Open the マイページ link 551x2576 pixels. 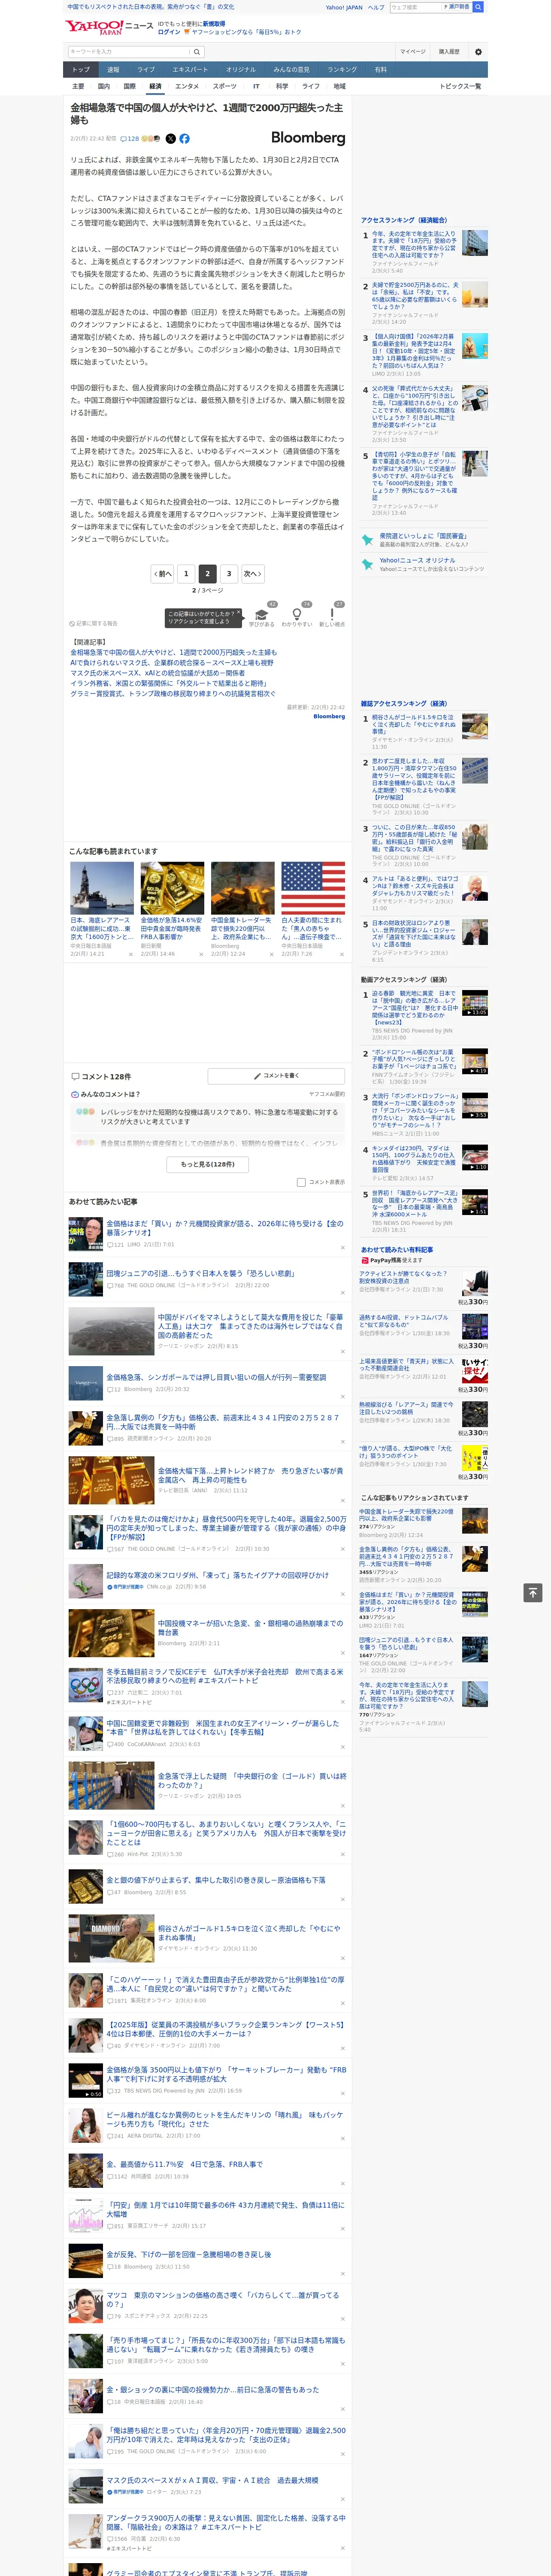tap(412, 52)
